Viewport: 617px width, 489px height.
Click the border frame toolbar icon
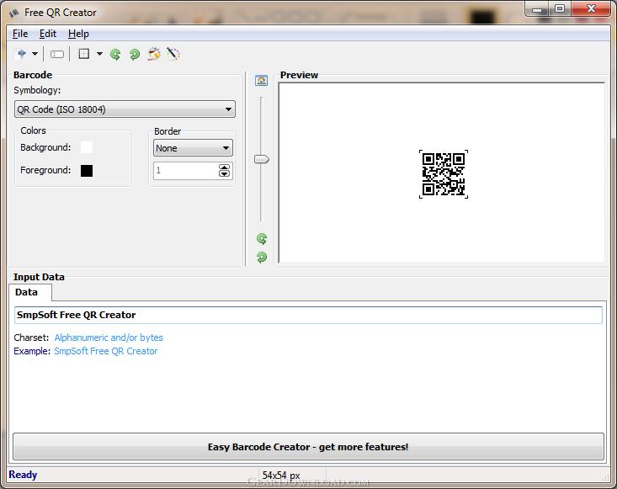click(84, 54)
